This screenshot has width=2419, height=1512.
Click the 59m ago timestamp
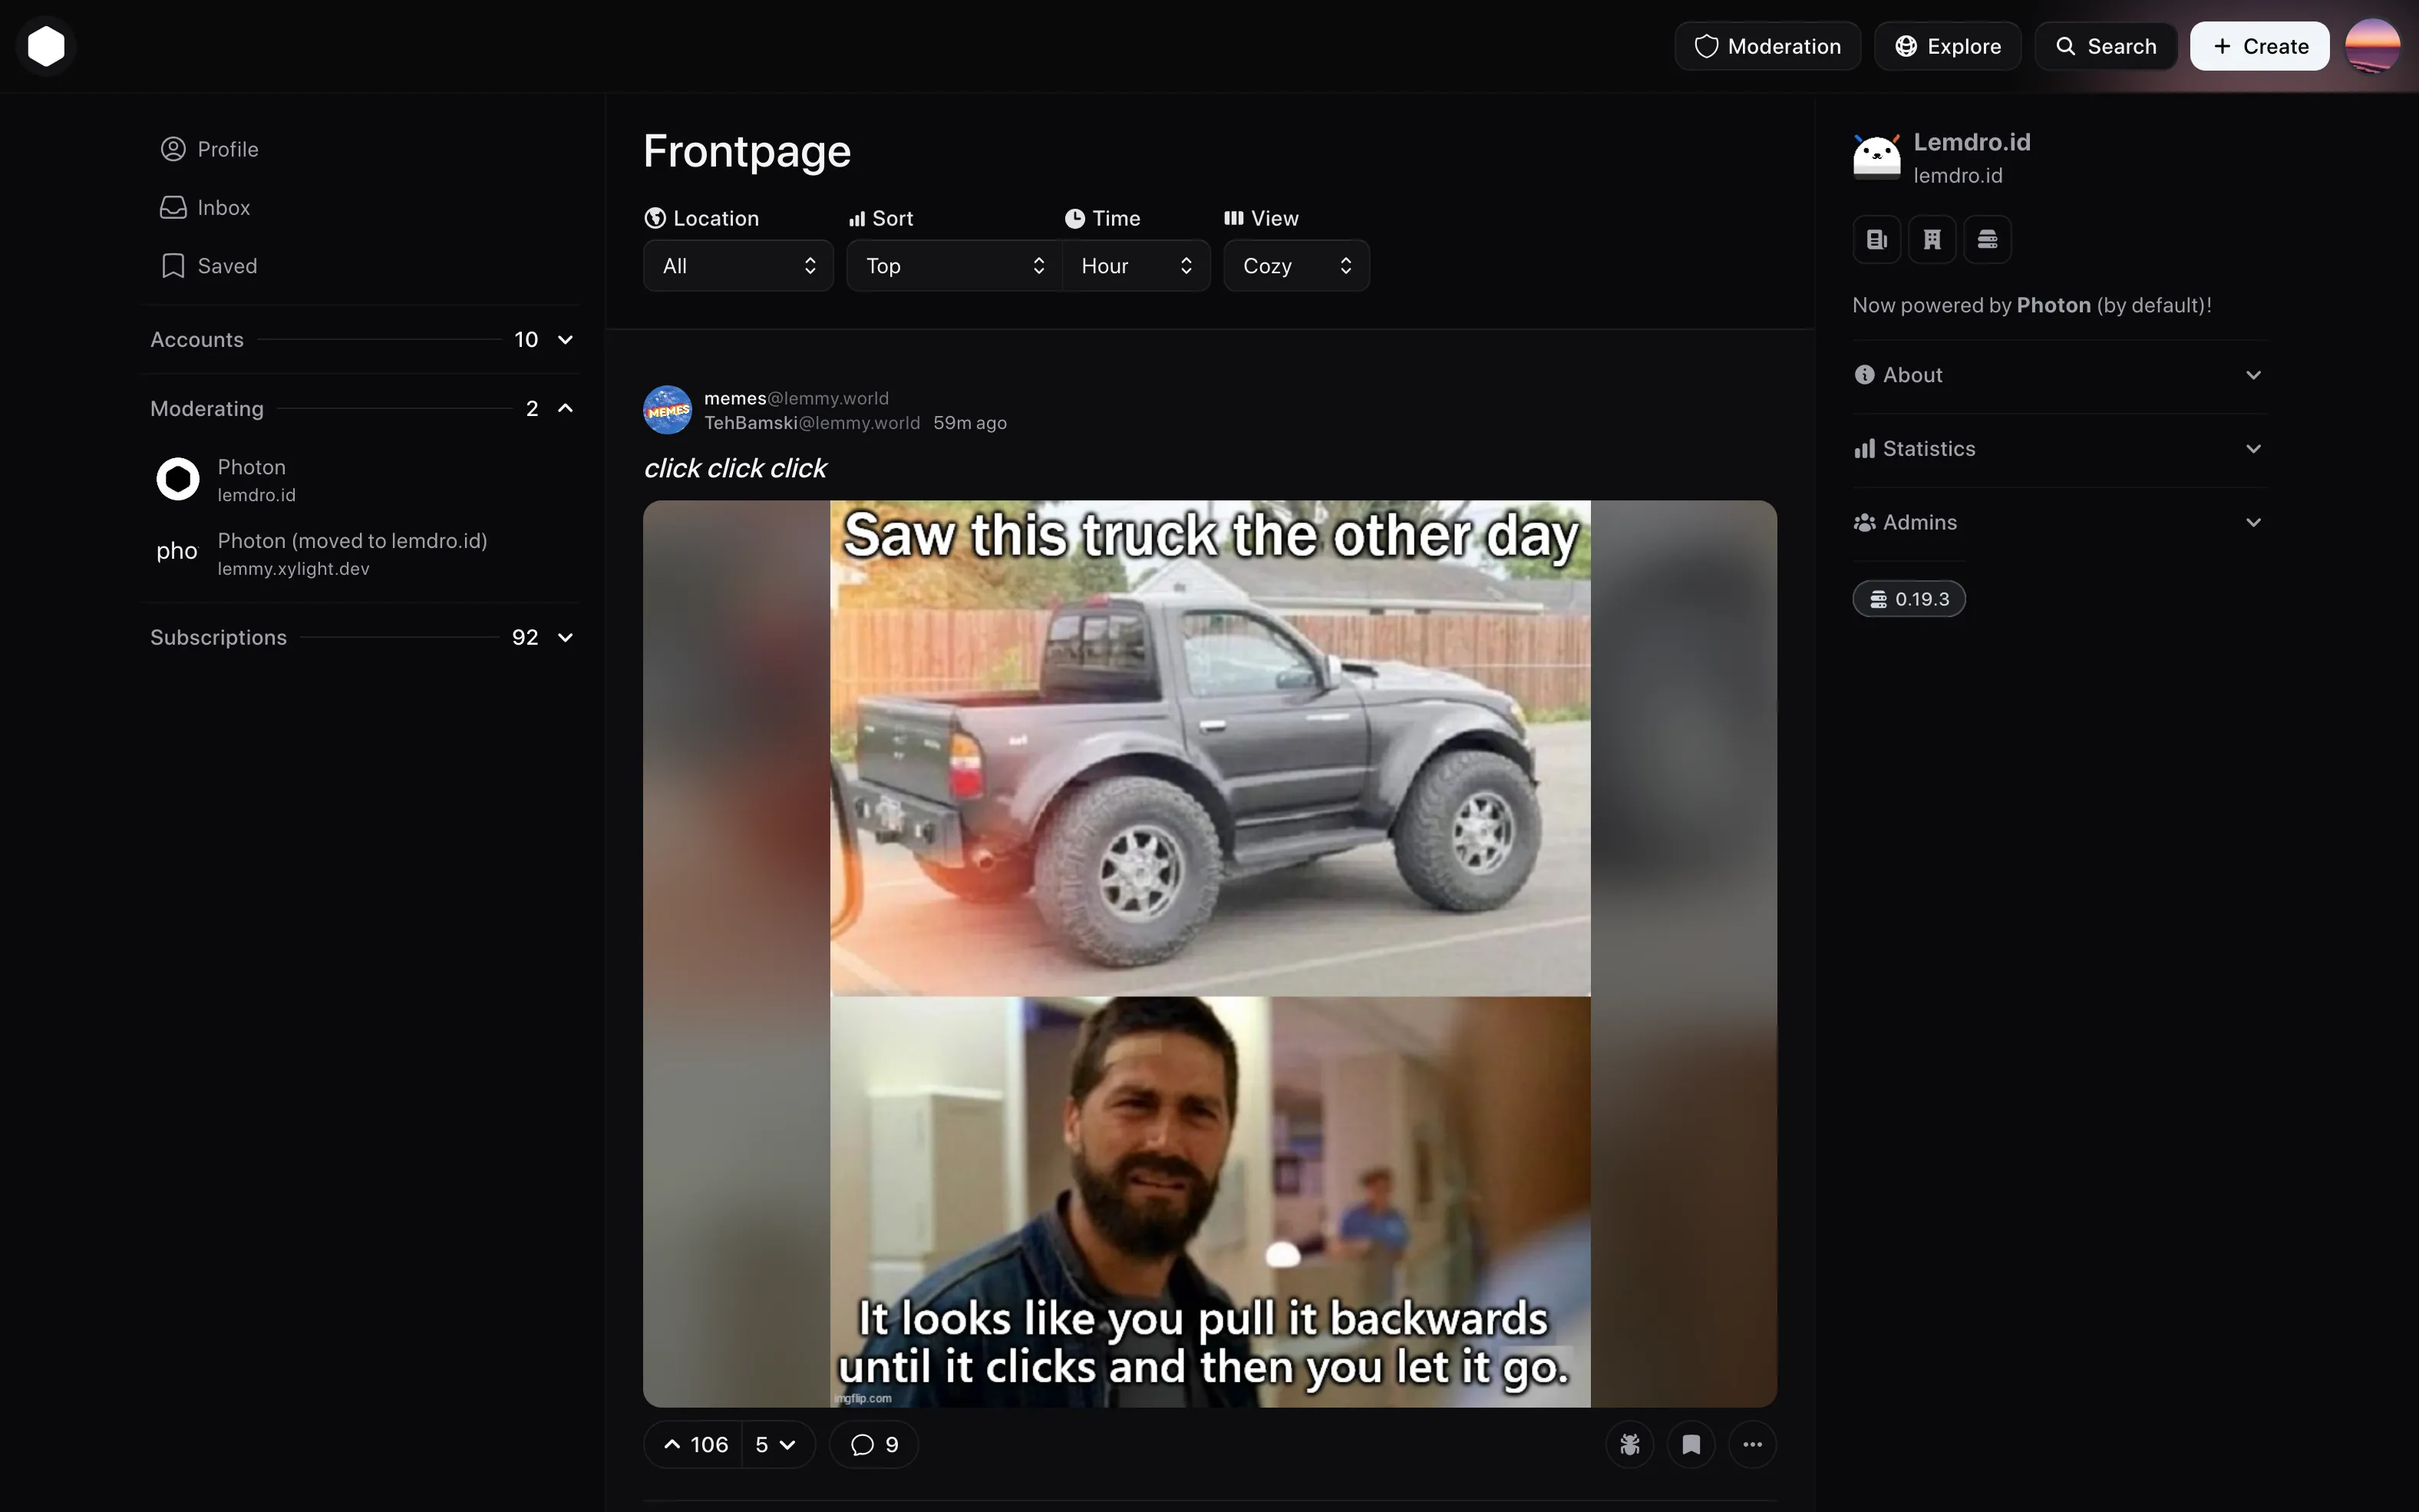(969, 423)
